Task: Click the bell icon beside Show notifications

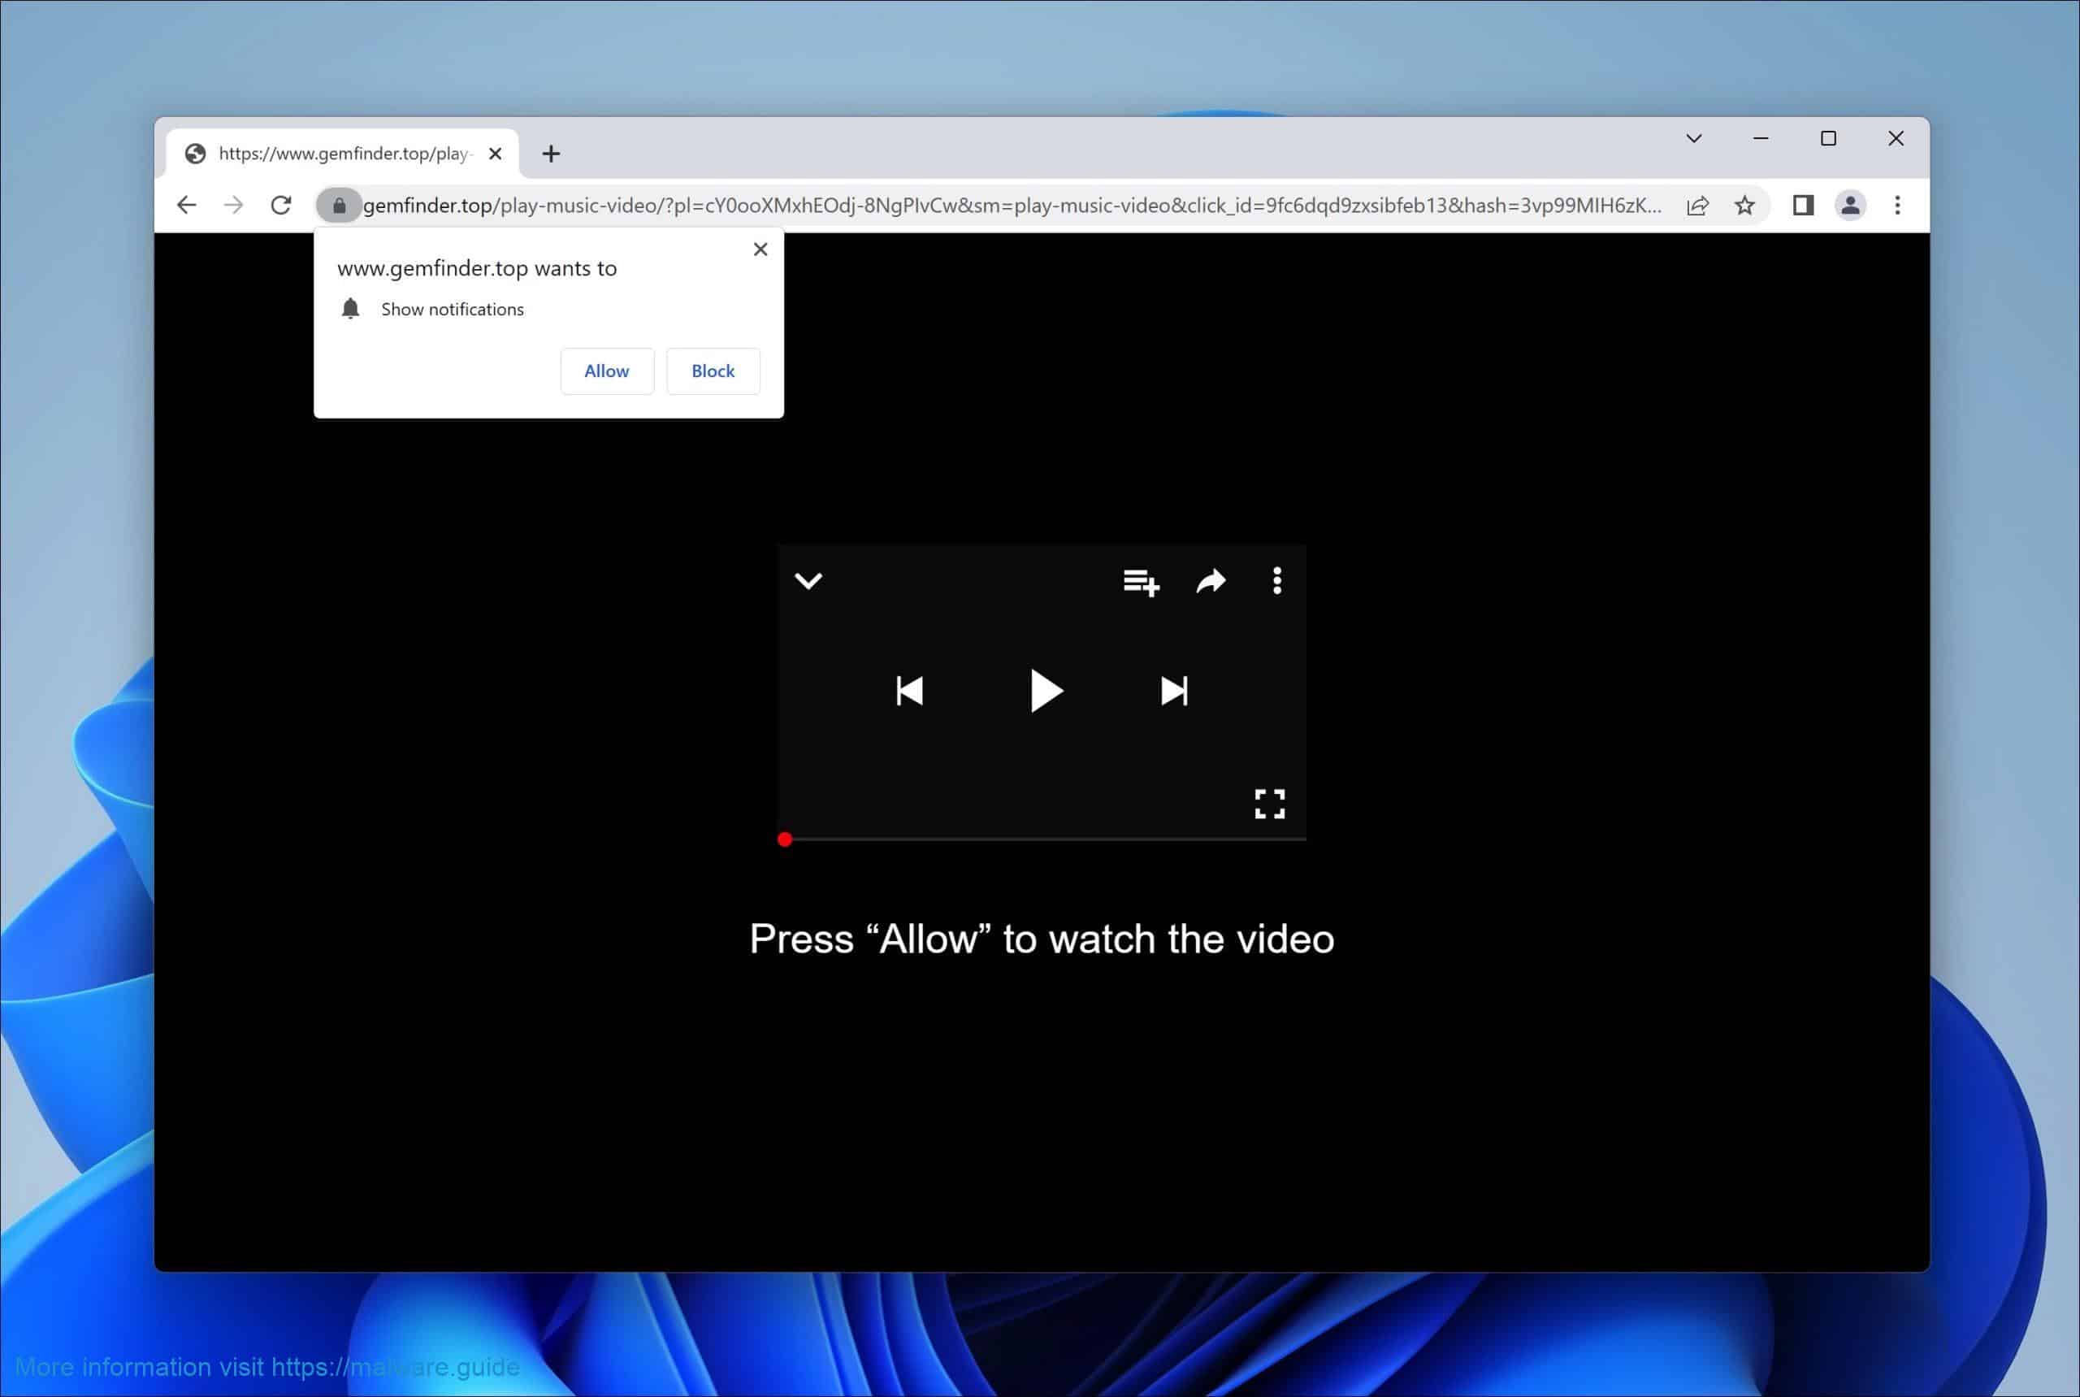Action: pyautogui.click(x=350, y=309)
